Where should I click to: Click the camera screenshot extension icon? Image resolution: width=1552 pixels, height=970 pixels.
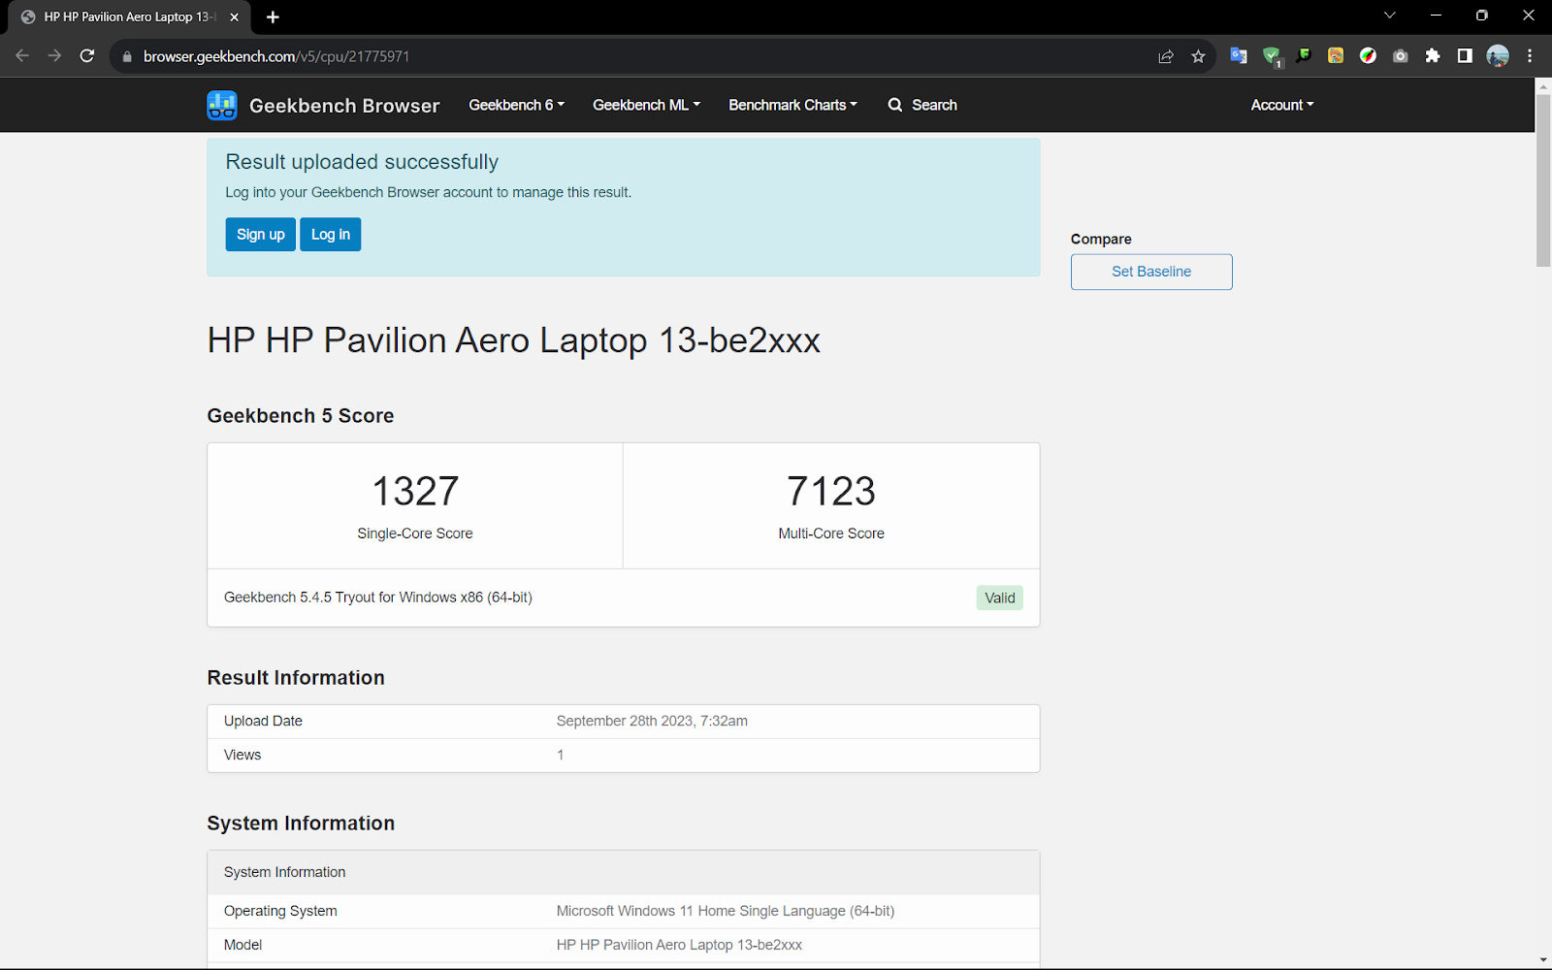[x=1400, y=56]
